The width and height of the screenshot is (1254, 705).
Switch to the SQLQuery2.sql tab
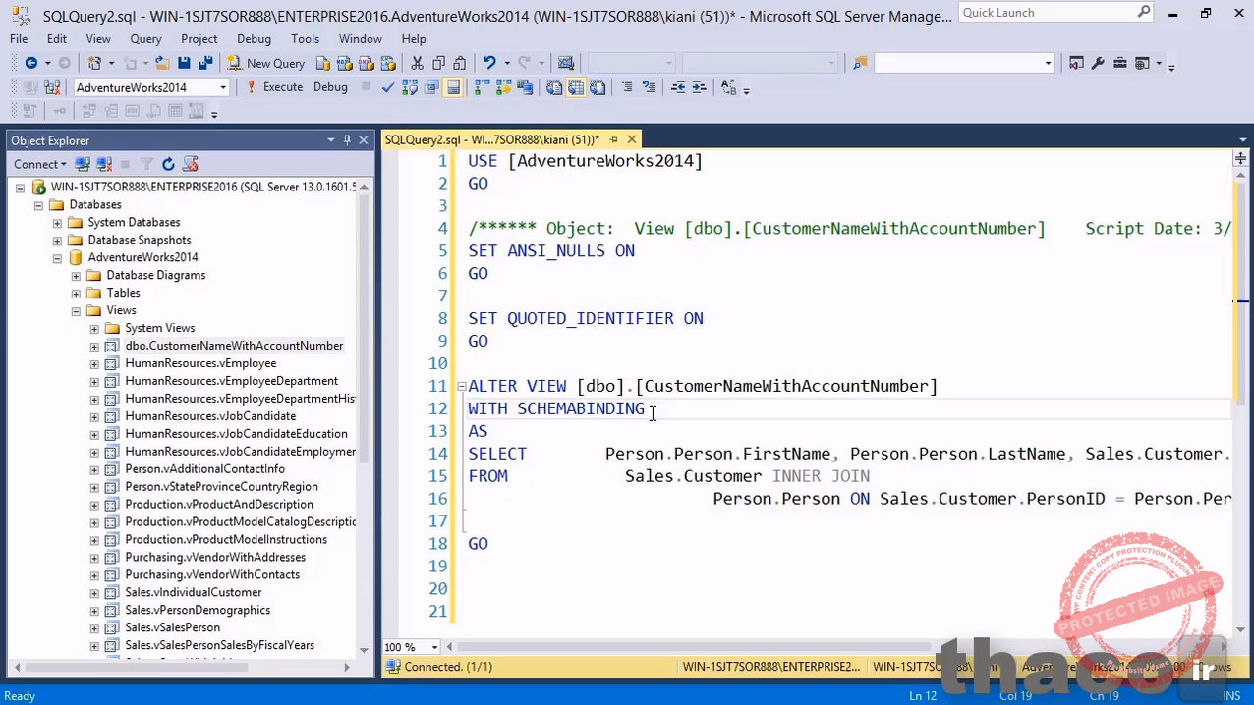491,139
